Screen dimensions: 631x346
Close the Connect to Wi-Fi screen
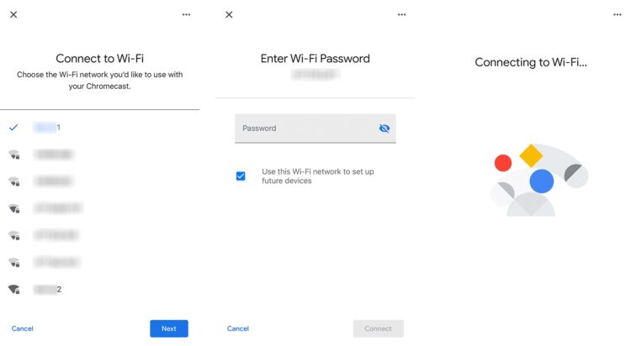tap(13, 14)
